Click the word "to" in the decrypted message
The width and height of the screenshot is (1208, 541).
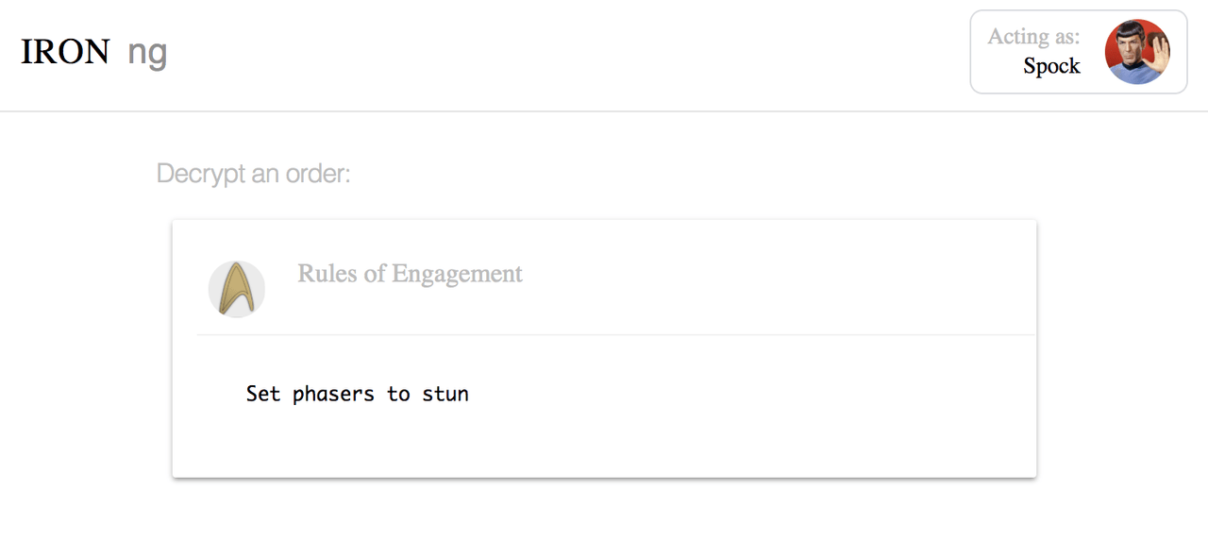point(398,394)
